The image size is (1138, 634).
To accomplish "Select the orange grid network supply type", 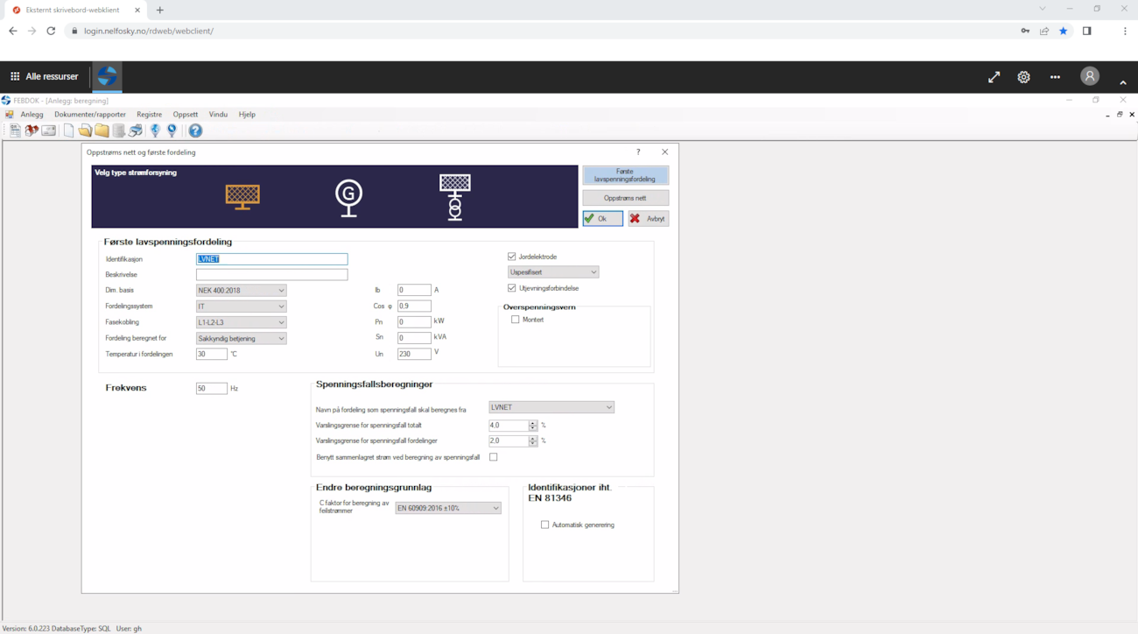I will 242,196.
